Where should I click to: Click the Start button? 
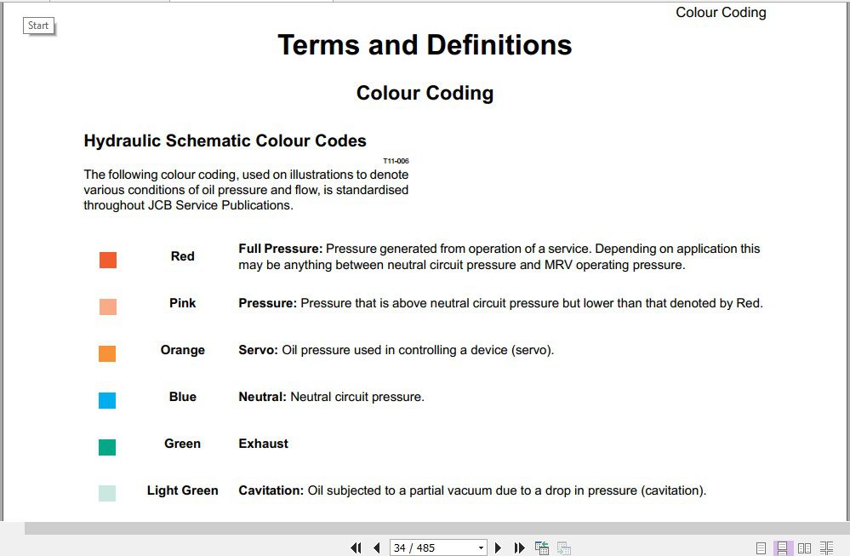(38, 26)
